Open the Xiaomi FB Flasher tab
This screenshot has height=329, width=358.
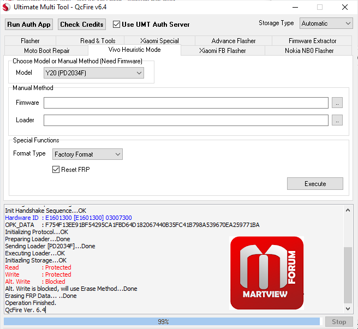tap(222, 50)
